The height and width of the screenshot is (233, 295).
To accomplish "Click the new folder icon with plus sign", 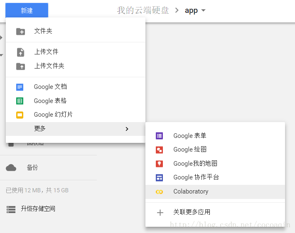I will pyautogui.click(x=20, y=32).
